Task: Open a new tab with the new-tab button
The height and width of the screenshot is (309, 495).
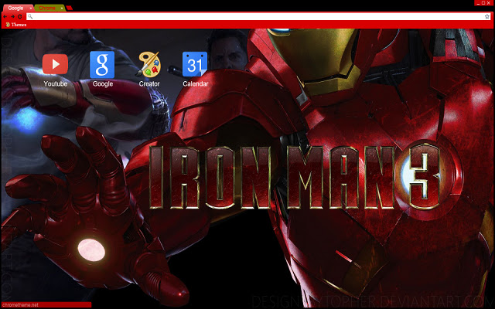Action: point(70,8)
